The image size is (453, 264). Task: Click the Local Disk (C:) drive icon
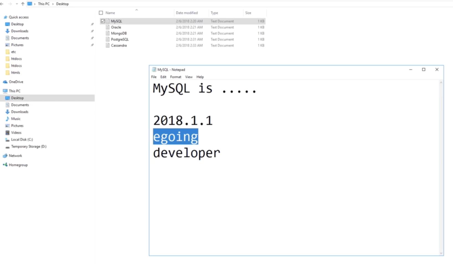click(7, 139)
